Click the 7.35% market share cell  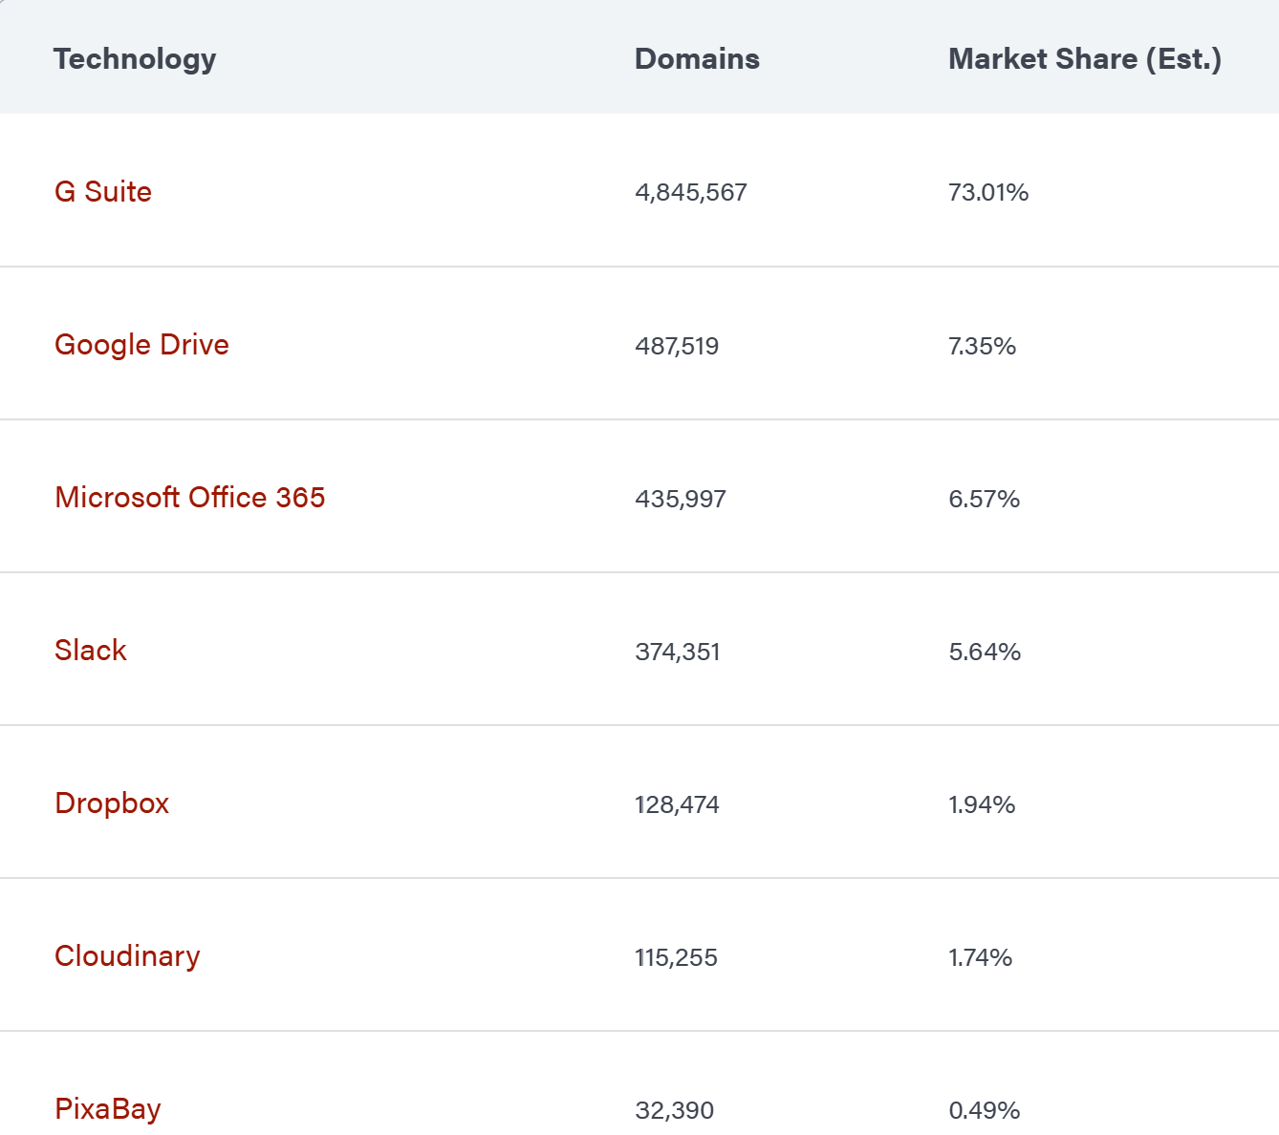click(982, 346)
